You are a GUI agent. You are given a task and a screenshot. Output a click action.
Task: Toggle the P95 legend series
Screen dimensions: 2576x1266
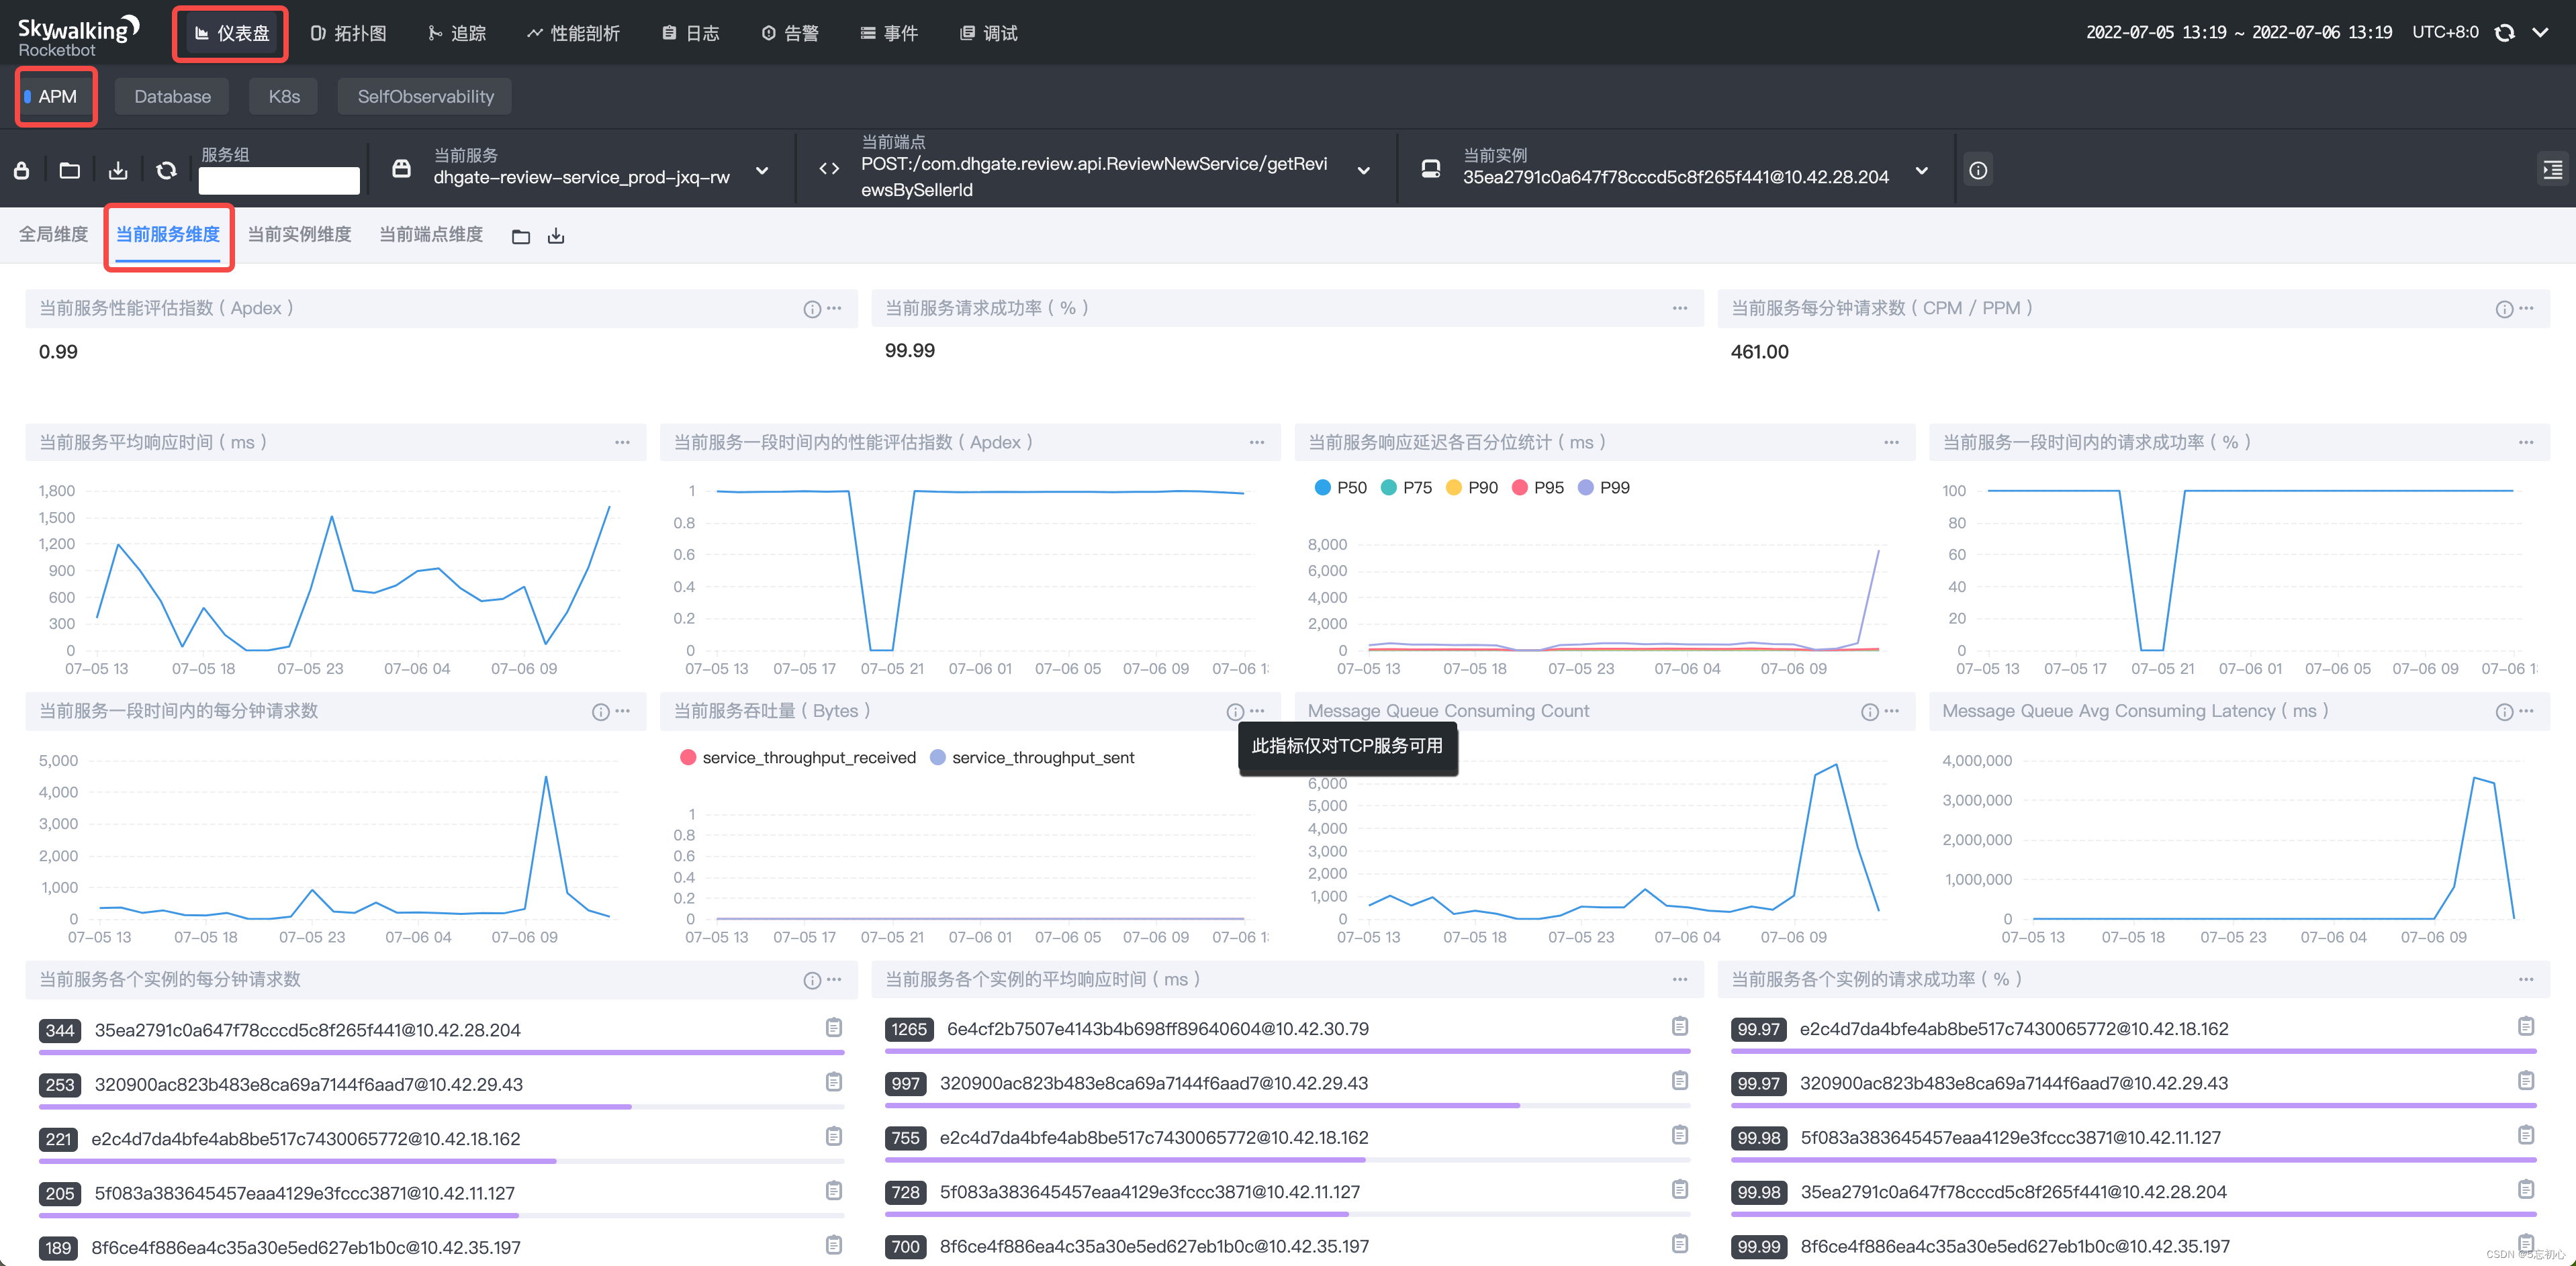tap(1538, 487)
